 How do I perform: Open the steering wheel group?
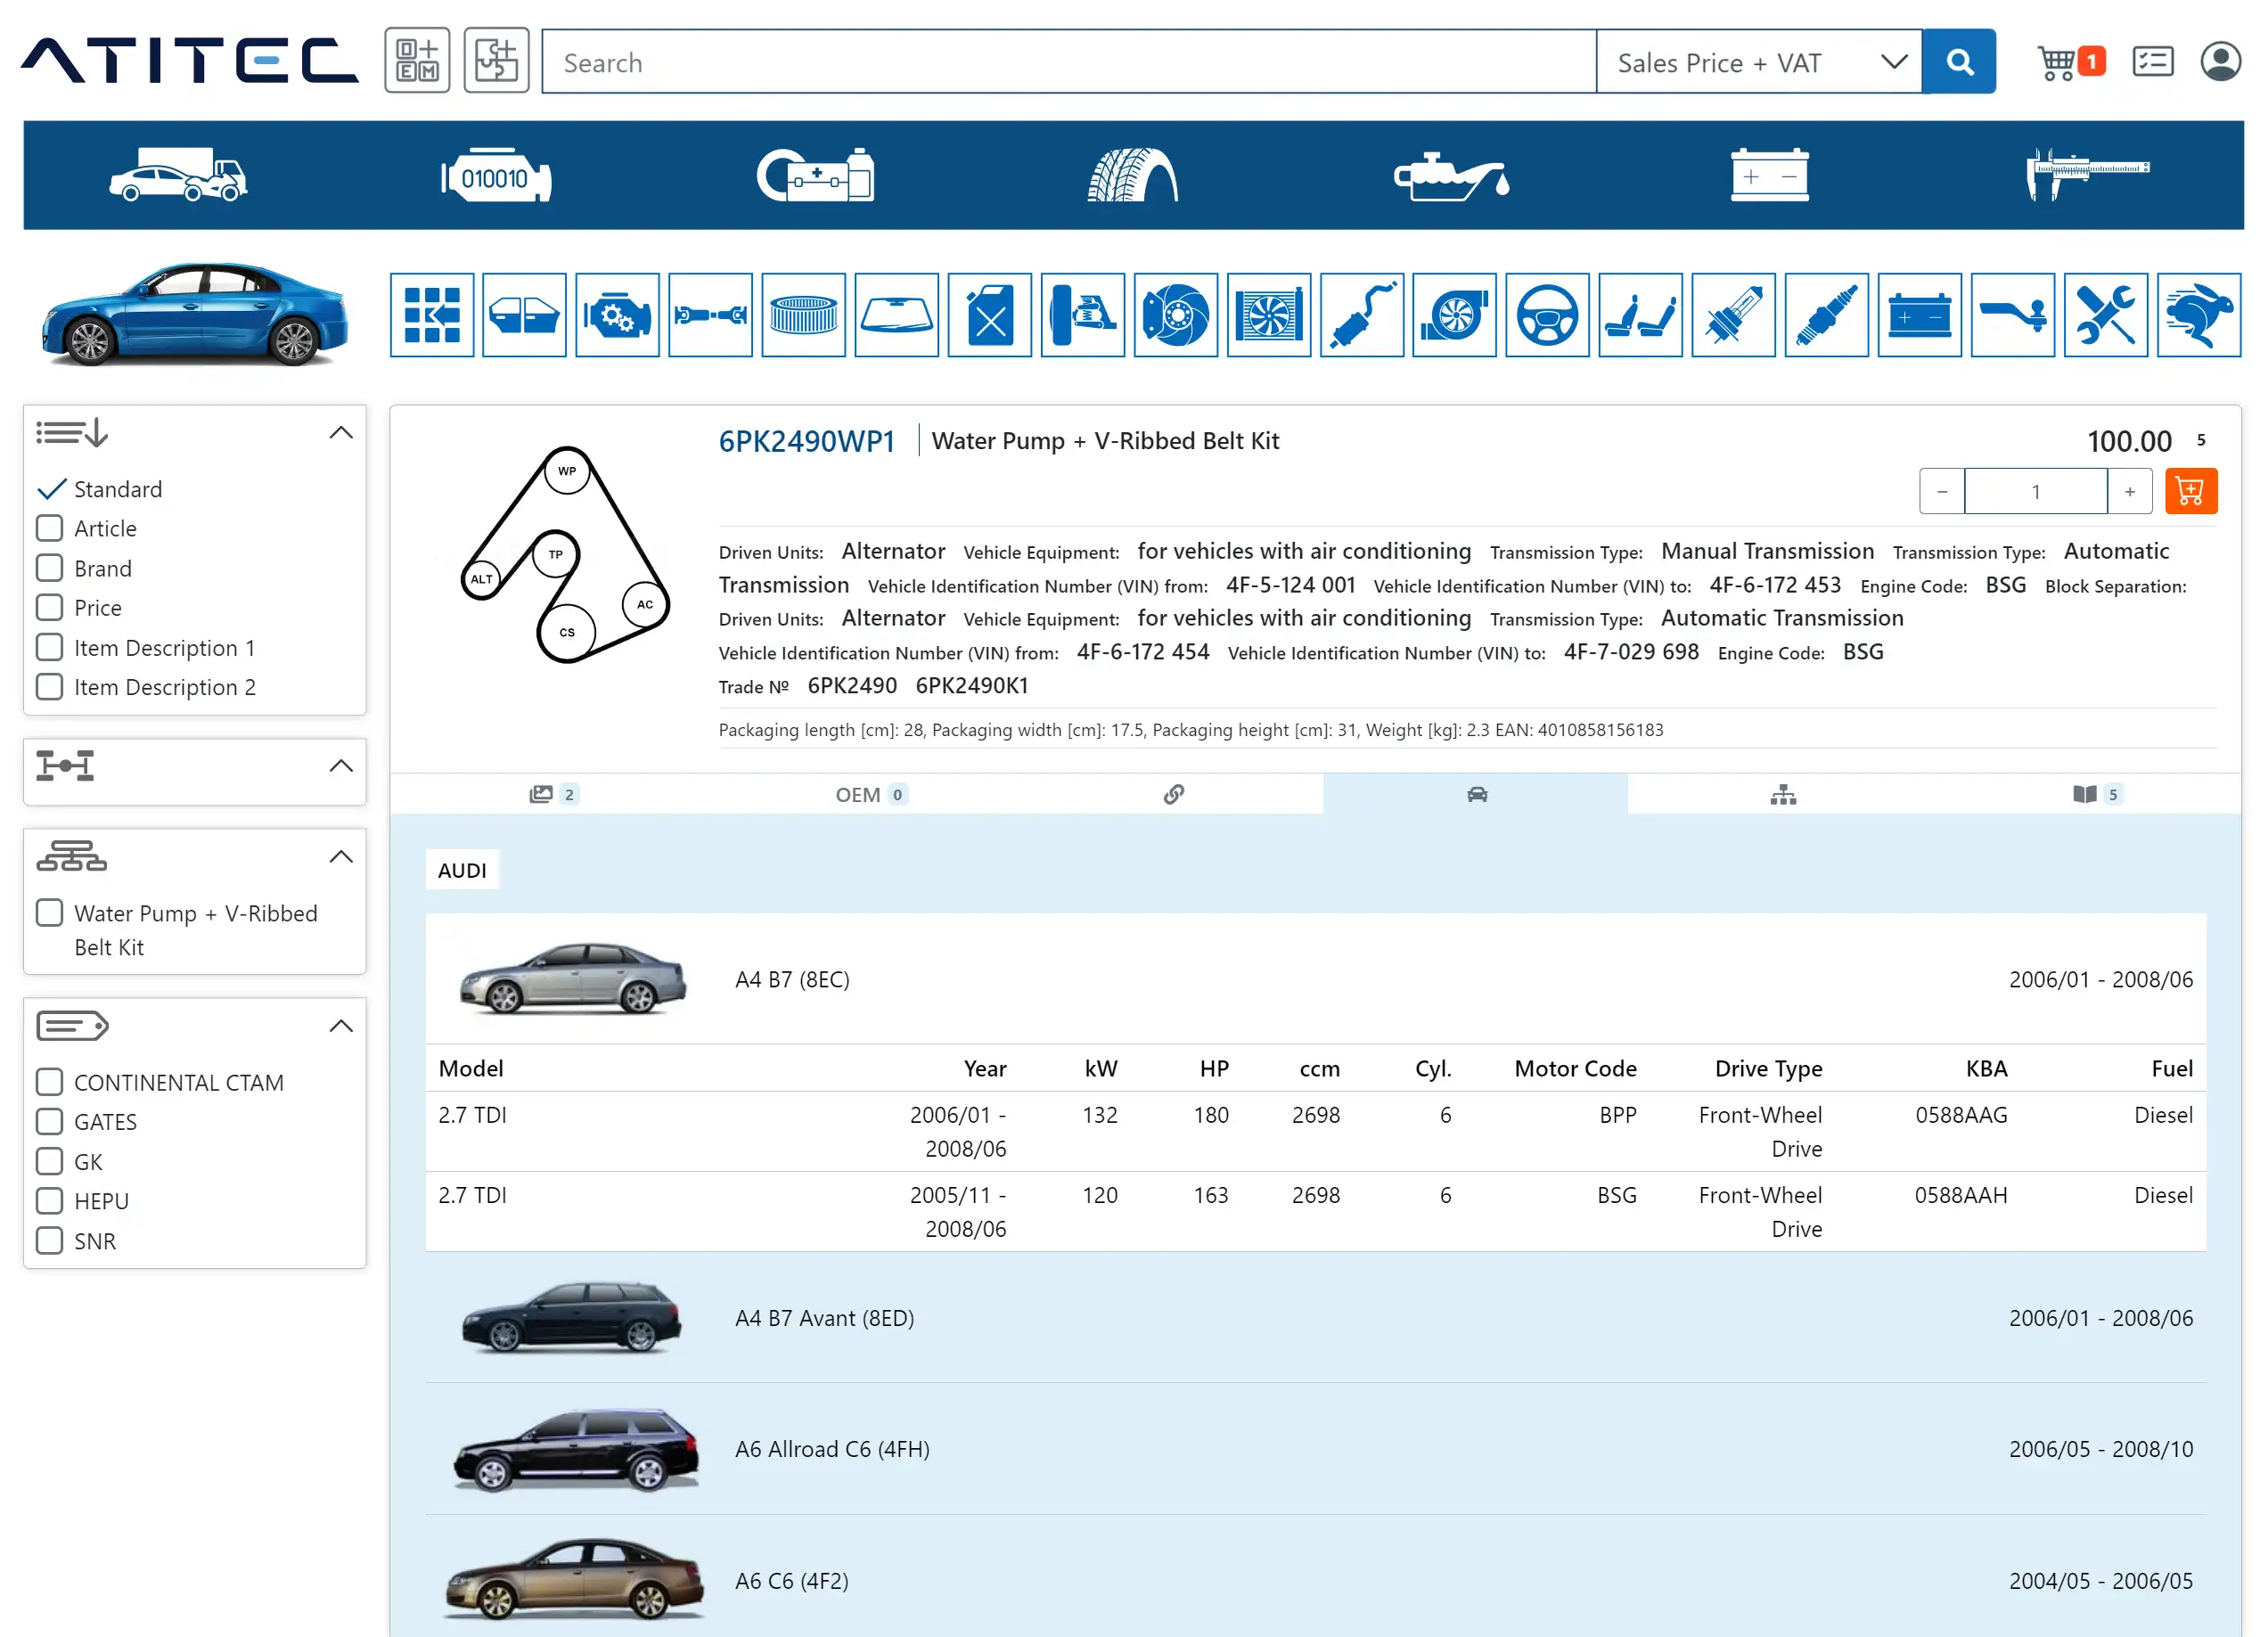[1547, 315]
